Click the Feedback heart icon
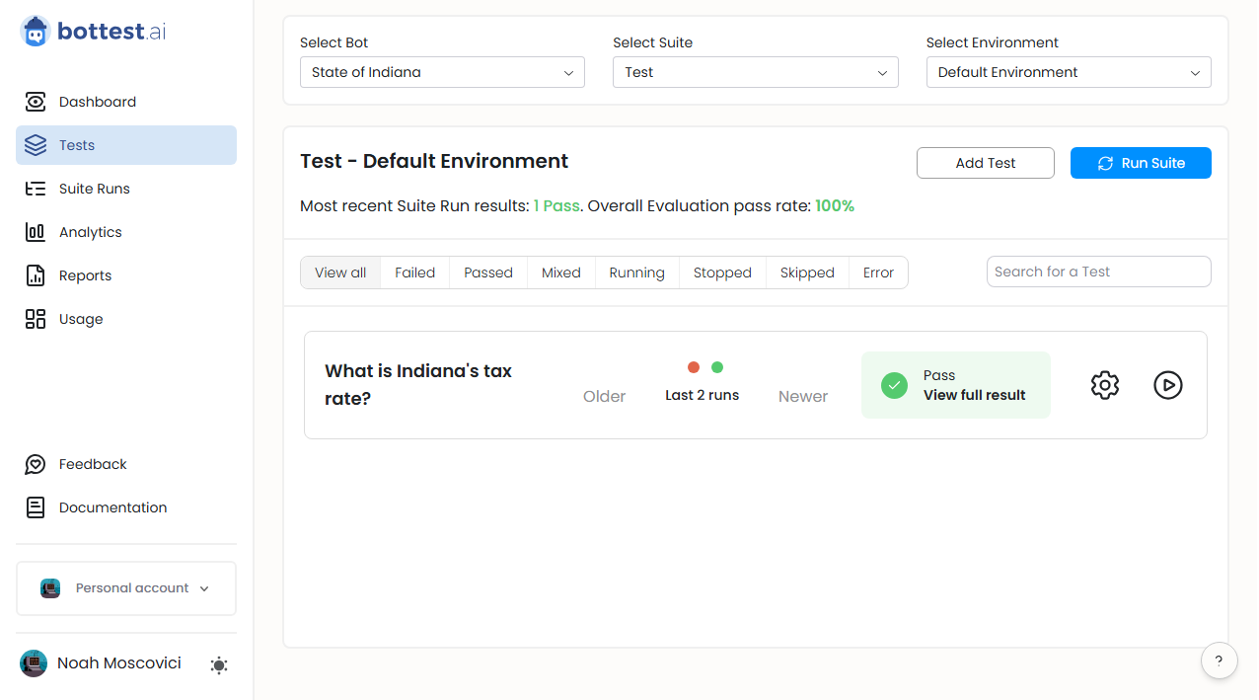Screen dimensions: 1259x700 (x=36, y=464)
